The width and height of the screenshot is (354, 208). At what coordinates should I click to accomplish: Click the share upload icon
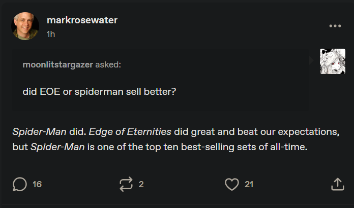pyautogui.click(x=338, y=184)
